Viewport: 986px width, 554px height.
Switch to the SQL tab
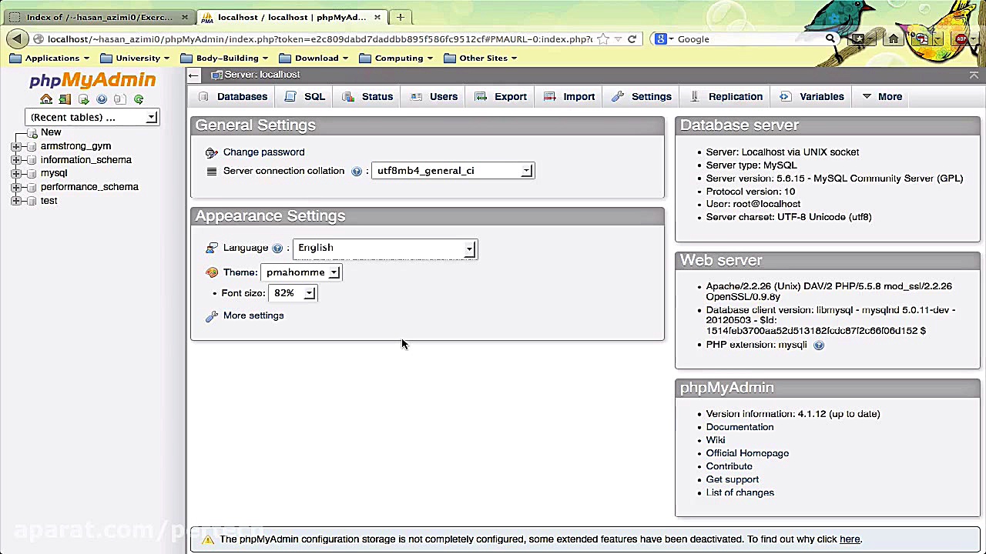coord(305,97)
